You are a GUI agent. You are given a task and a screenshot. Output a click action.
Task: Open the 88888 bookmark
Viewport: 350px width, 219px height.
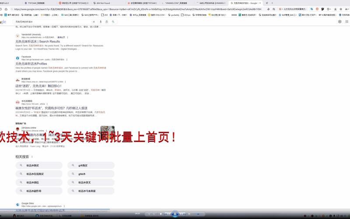234,15
